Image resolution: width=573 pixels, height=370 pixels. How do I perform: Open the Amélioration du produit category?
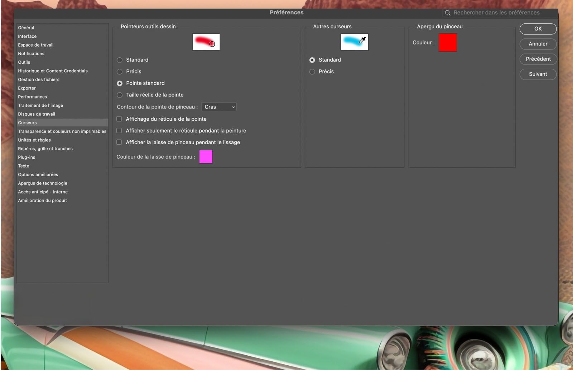pos(63,201)
